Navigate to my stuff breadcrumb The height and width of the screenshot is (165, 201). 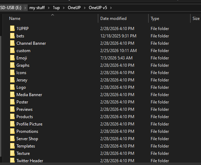coord(37,8)
